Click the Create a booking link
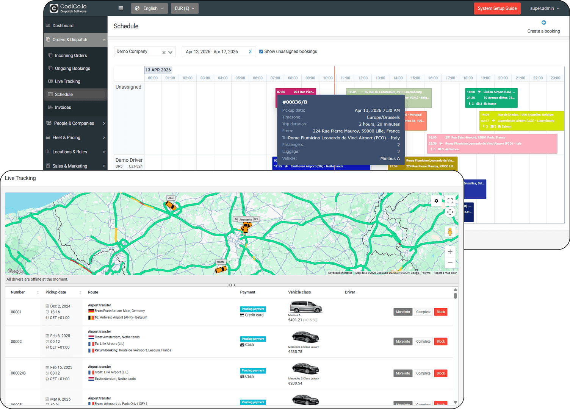570x409 pixels. pyautogui.click(x=543, y=31)
